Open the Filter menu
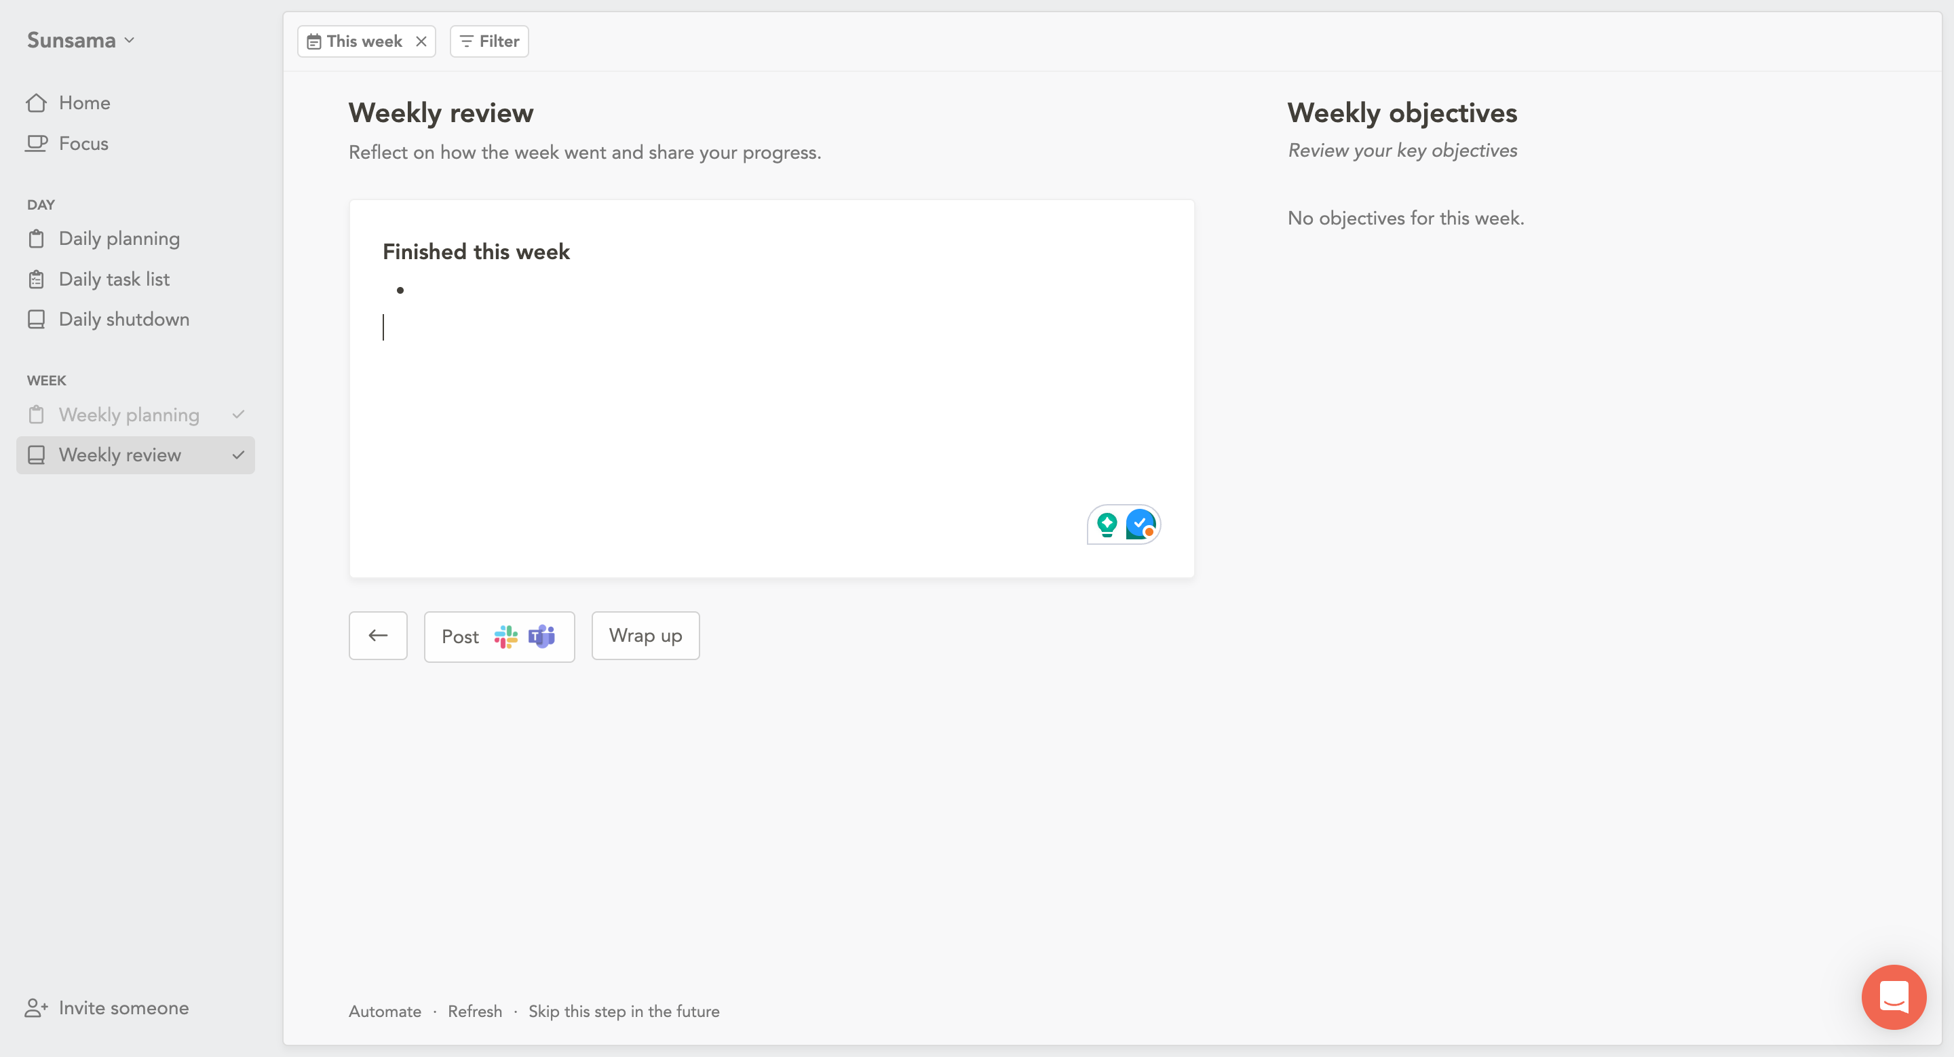The image size is (1954, 1057). (489, 41)
